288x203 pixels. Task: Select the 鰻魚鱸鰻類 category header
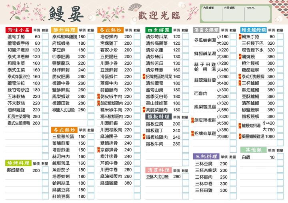coord(254,30)
